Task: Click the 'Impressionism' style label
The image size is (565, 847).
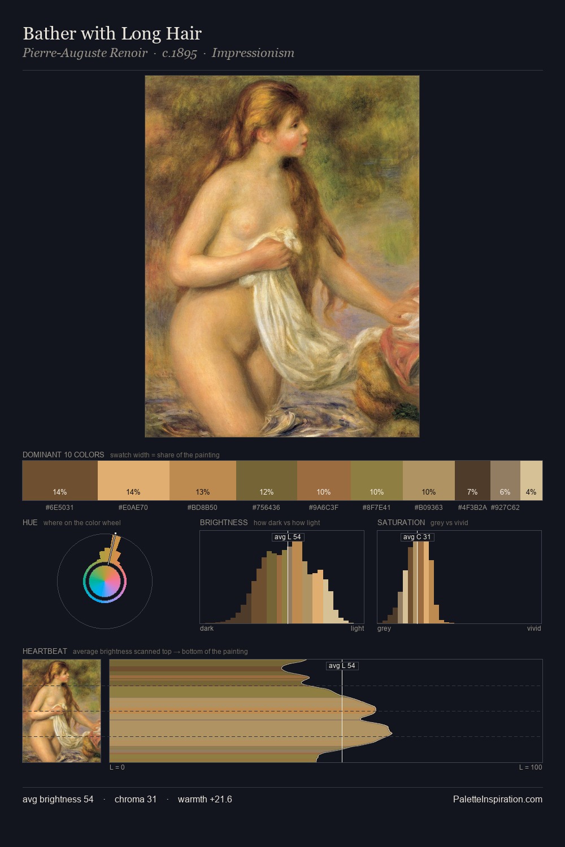Action: point(253,53)
